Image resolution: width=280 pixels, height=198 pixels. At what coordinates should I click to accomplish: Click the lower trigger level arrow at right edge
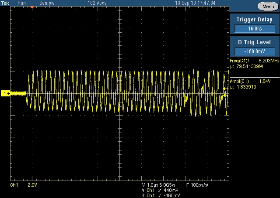click(x=226, y=96)
